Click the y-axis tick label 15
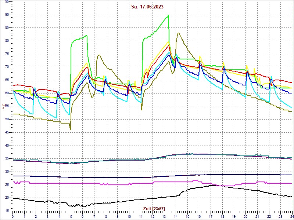Viewport: 294px width, 220px height. tap(7, 210)
